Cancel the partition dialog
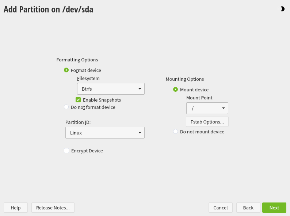This screenshot has height=216, width=290. pyautogui.click(x=221, y=208)
